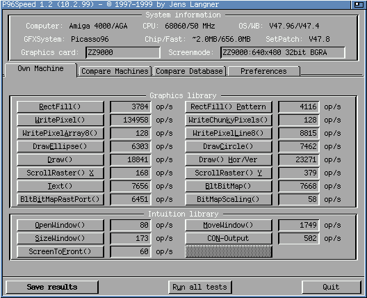
Task: Run the RectFill() benchmark
Action: pos(60,107)
